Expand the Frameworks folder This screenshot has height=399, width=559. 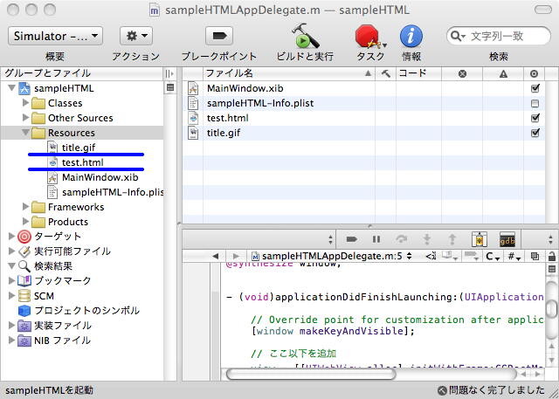tap(25, 207)
